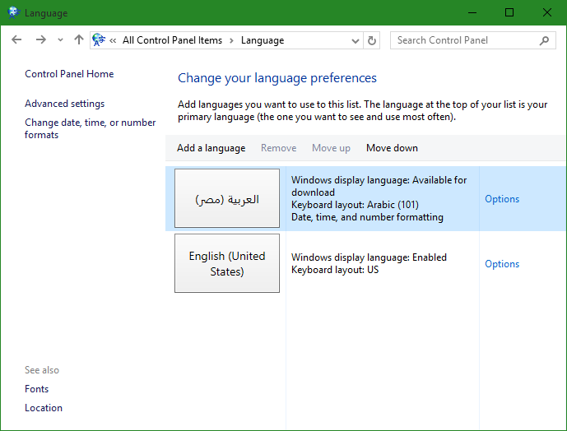
Task: Open Fonts under See also
Action: point(36,389)
